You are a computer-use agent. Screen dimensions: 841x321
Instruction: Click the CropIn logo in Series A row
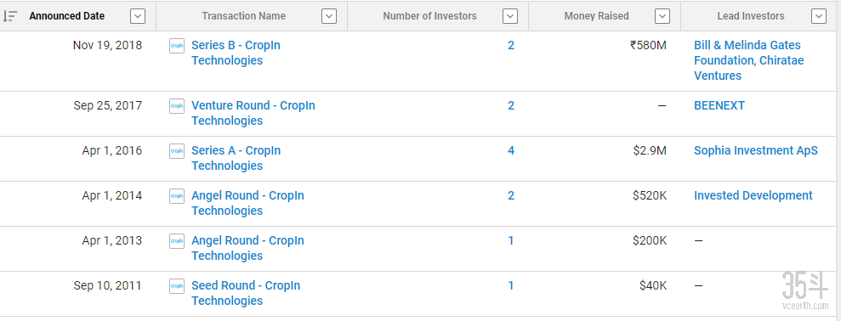(177, 151)
